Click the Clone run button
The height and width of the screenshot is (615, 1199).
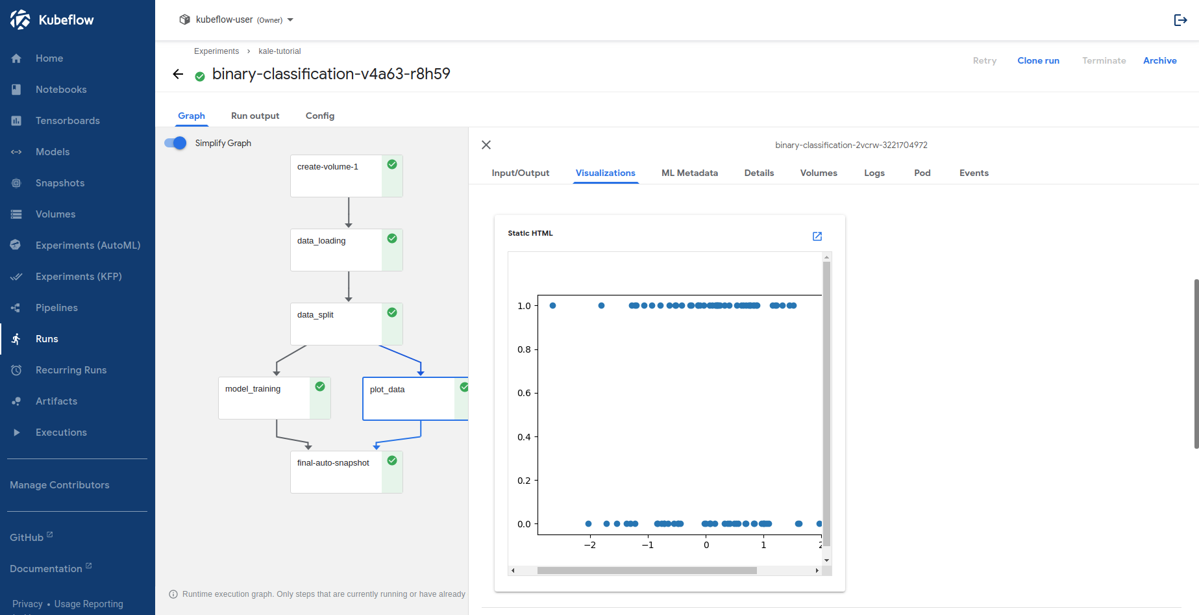(x=1038, y=60)
